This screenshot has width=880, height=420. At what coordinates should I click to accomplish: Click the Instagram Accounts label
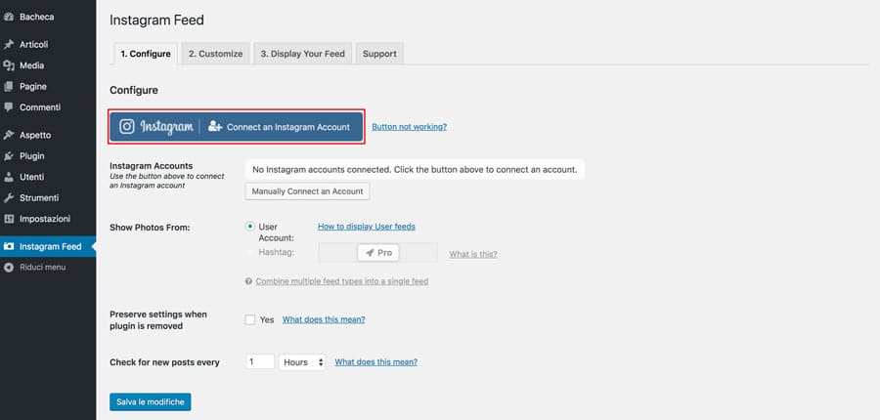click(x=151, y=166)
